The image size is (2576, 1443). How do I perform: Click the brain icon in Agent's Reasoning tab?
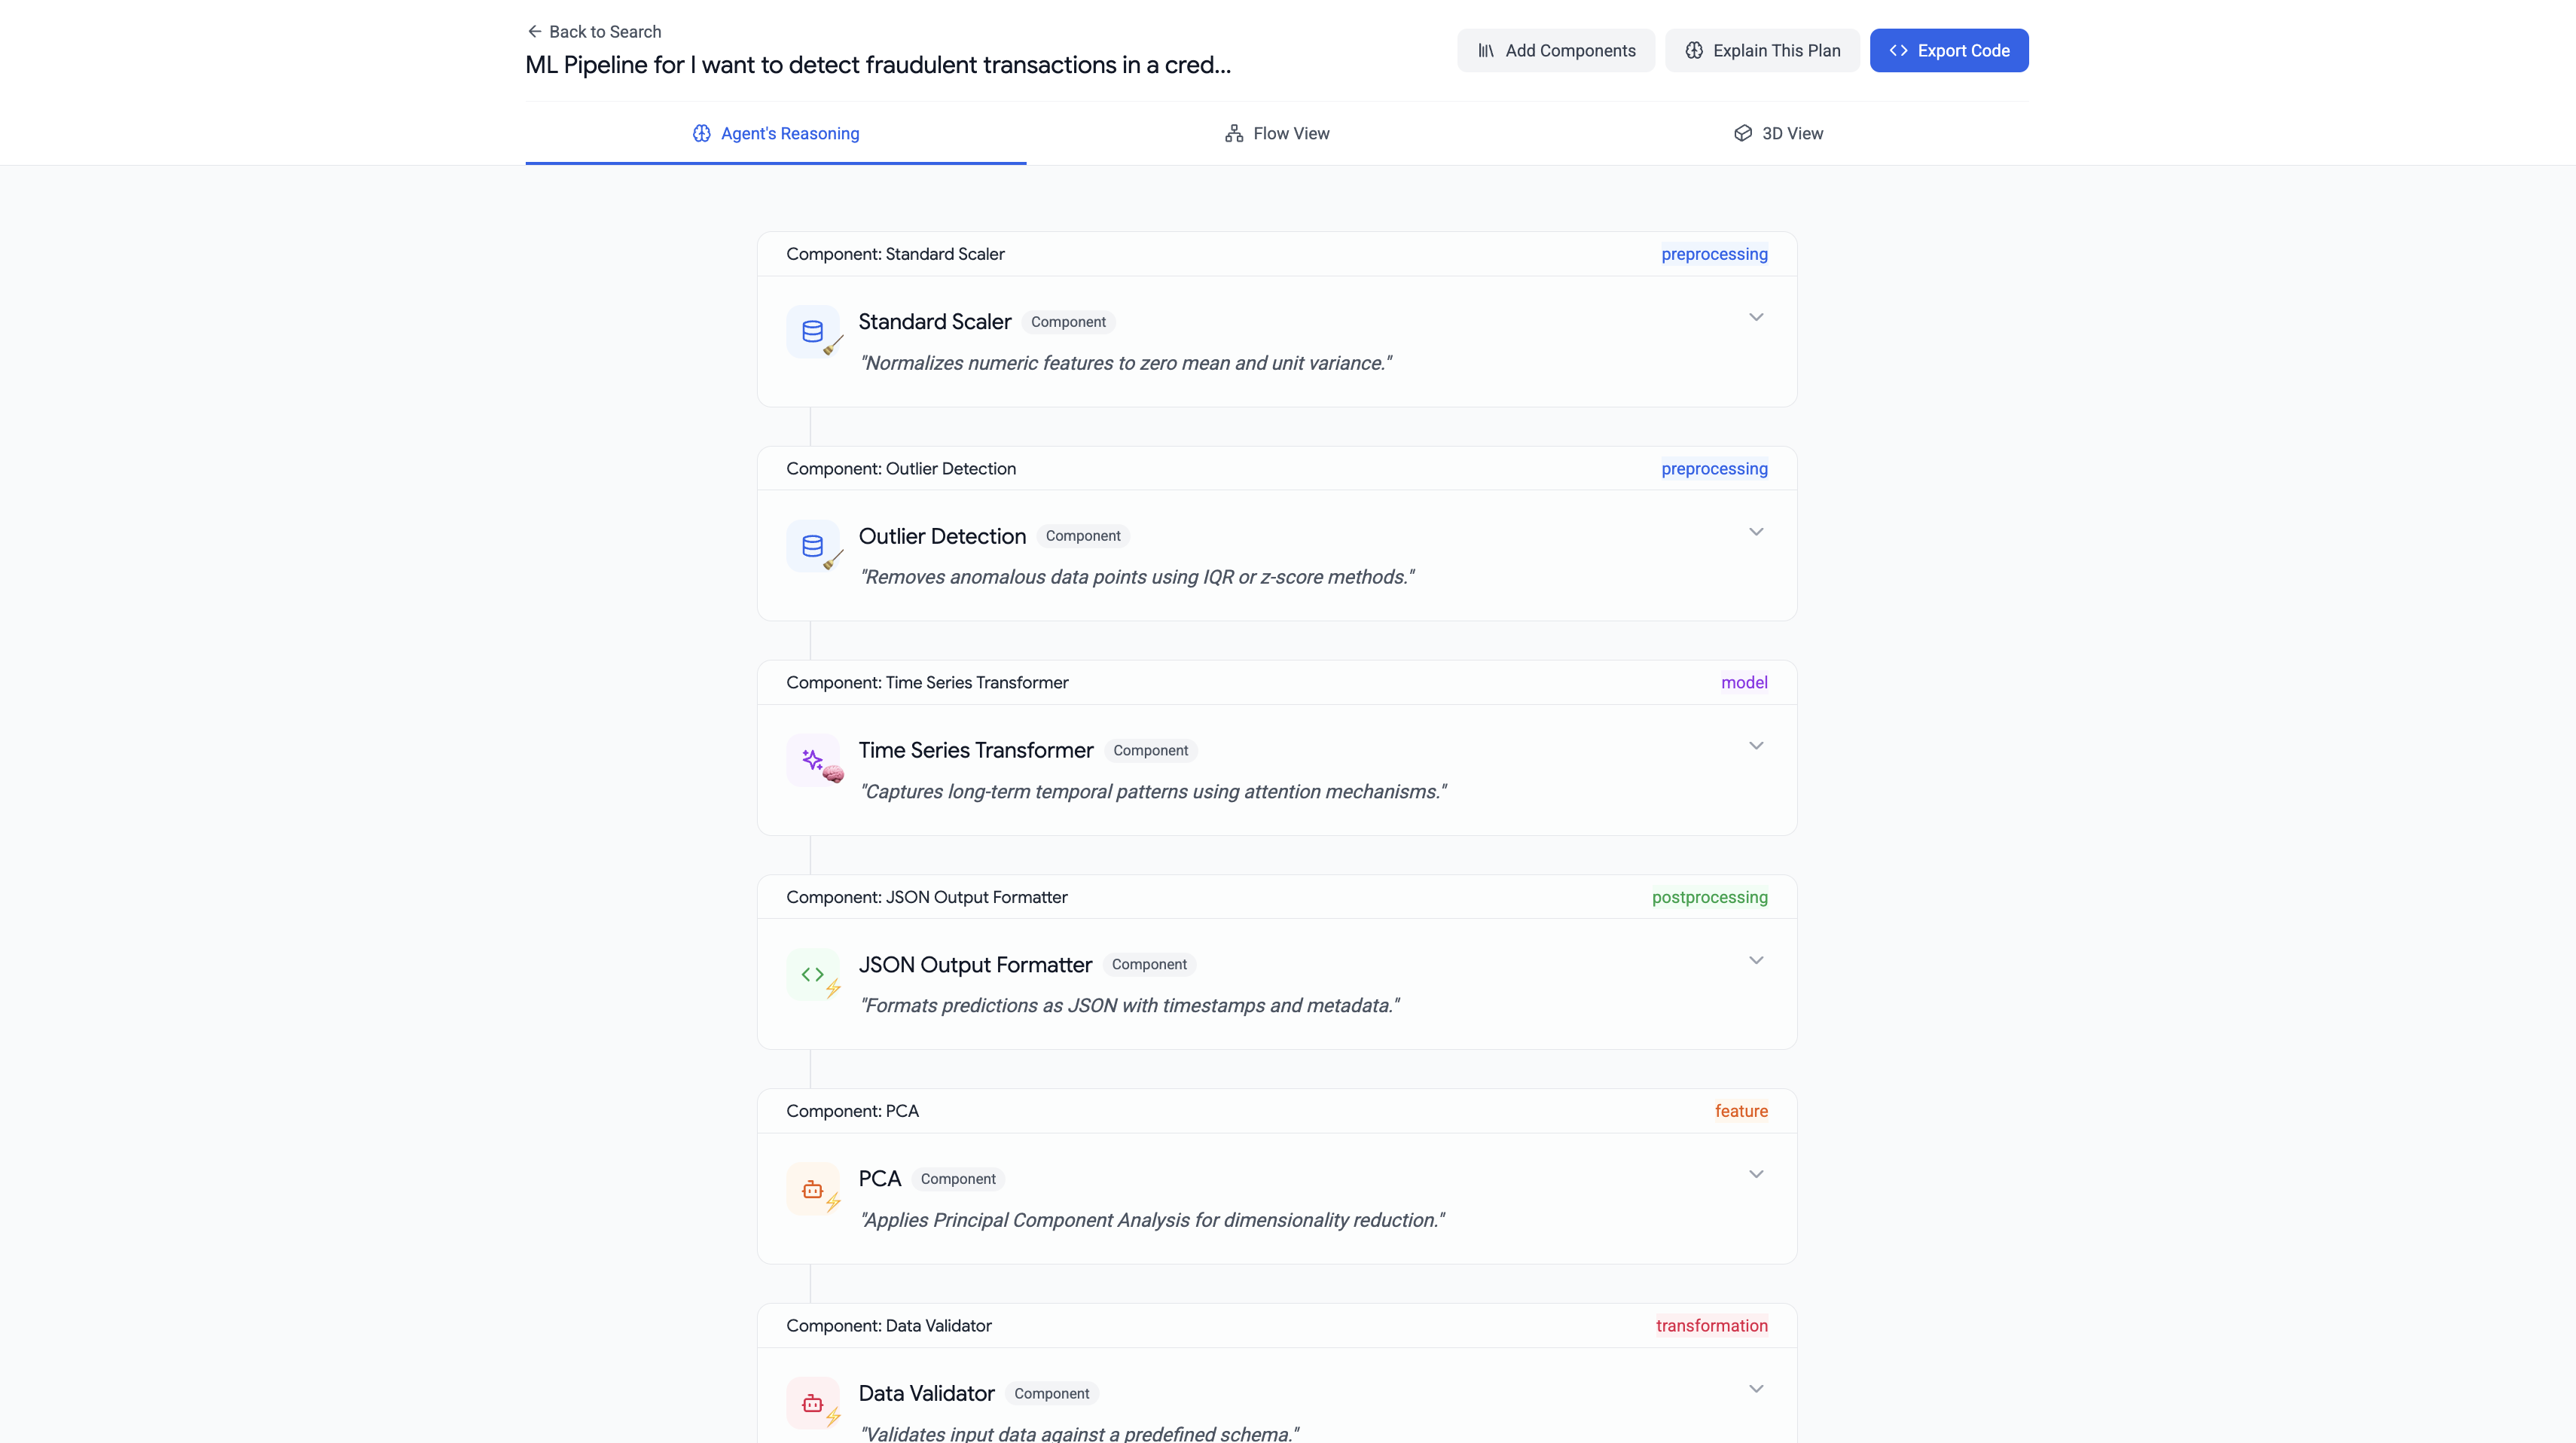click(702, 134)
